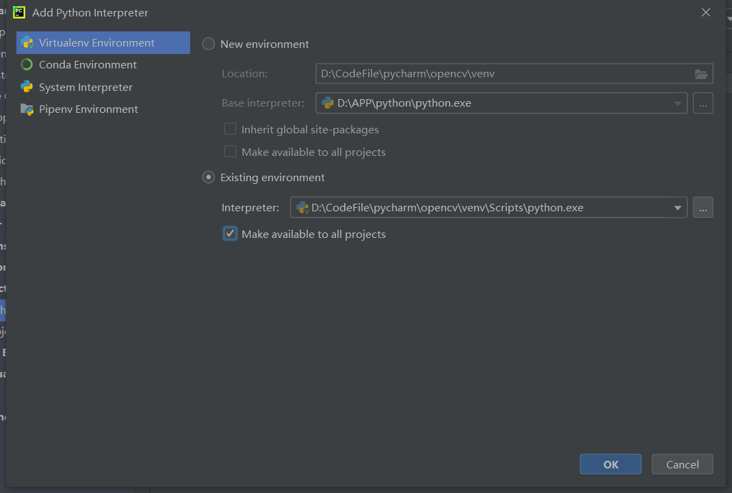Close the Add Python Interpreter dialog
Viewport: 732px width, 493px height.
click(706, 12)
